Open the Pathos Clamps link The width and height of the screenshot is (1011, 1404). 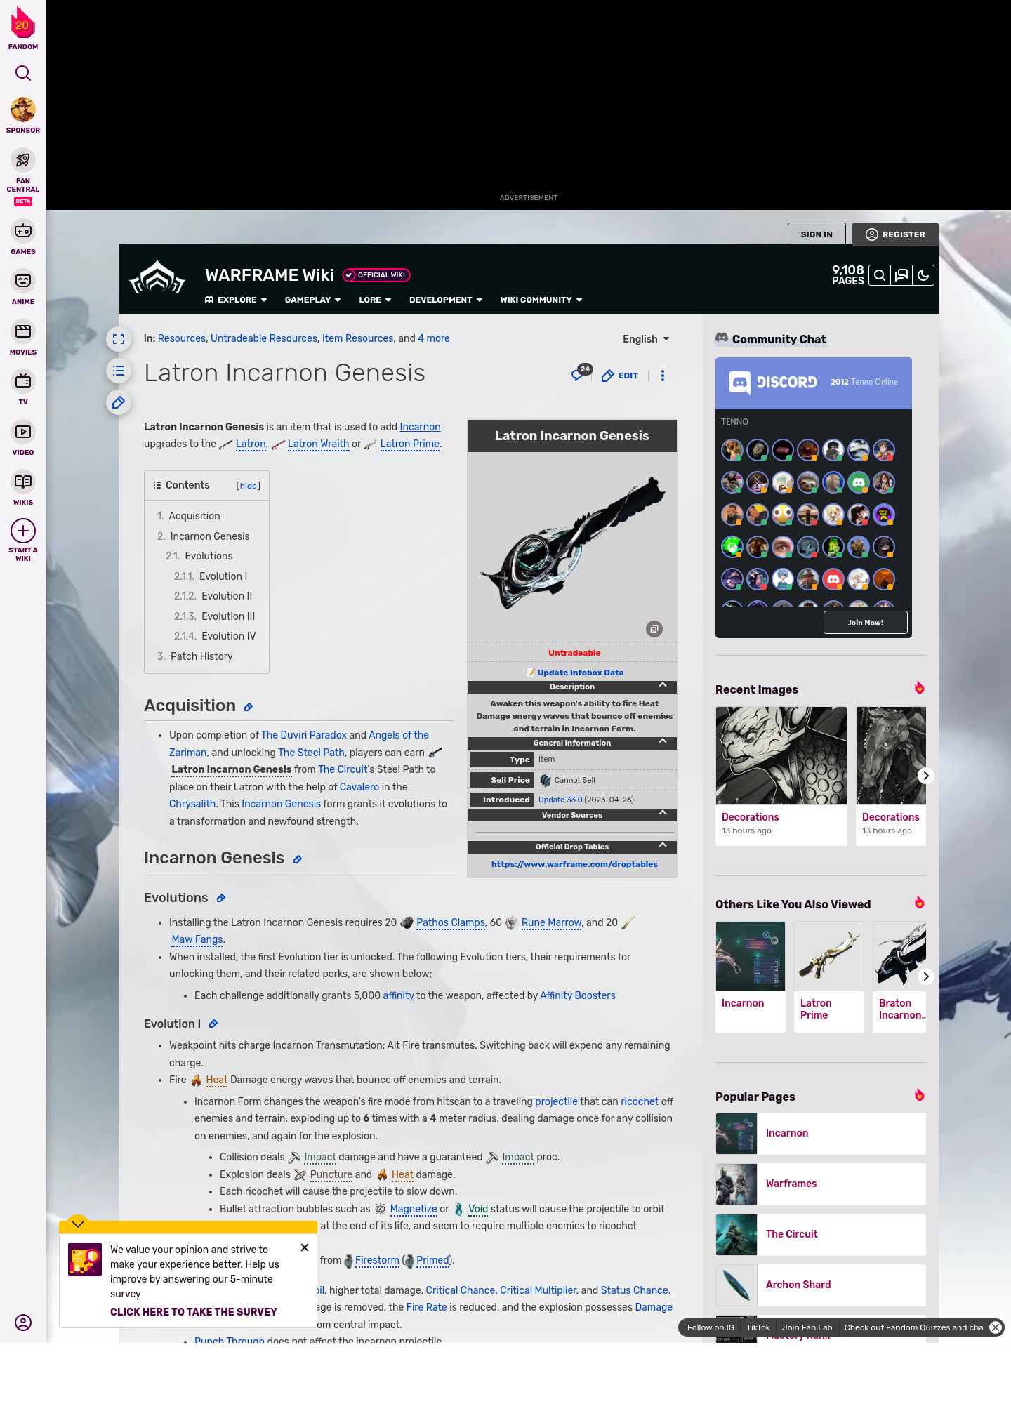click(451, 922)
